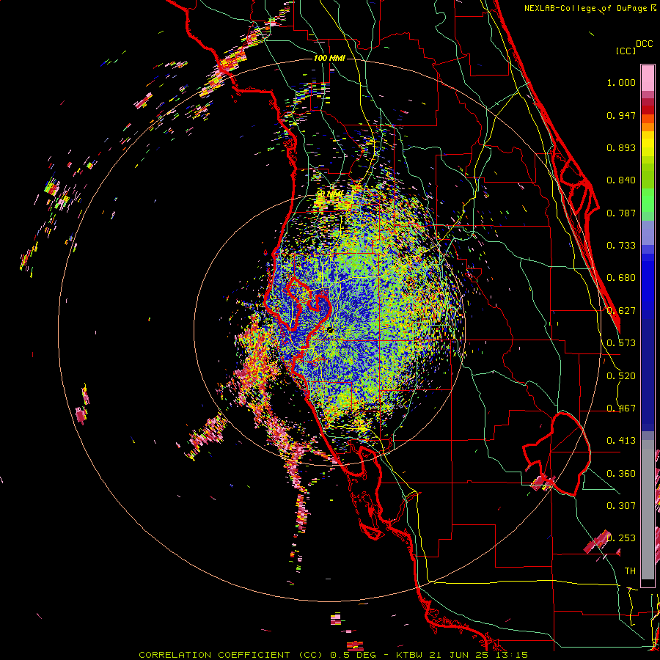This screenshot has width=660, height=660.
Task: Select the 0.893 scale value
Action: (x=621, y=147)
